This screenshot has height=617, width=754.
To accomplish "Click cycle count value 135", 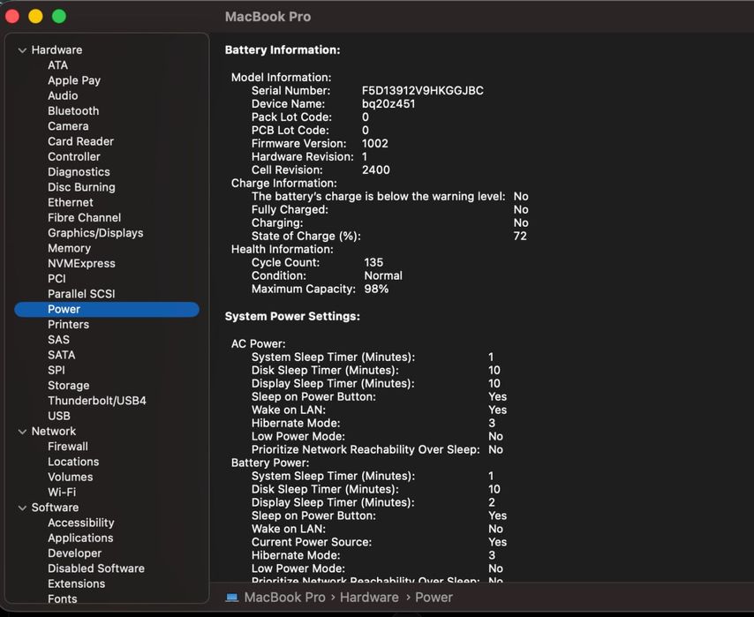I will [x=373, y=262].
